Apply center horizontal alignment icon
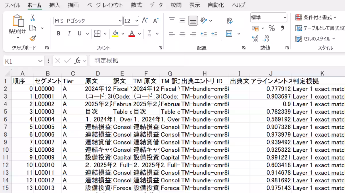 pyautogui.click(x=182, y=34)
